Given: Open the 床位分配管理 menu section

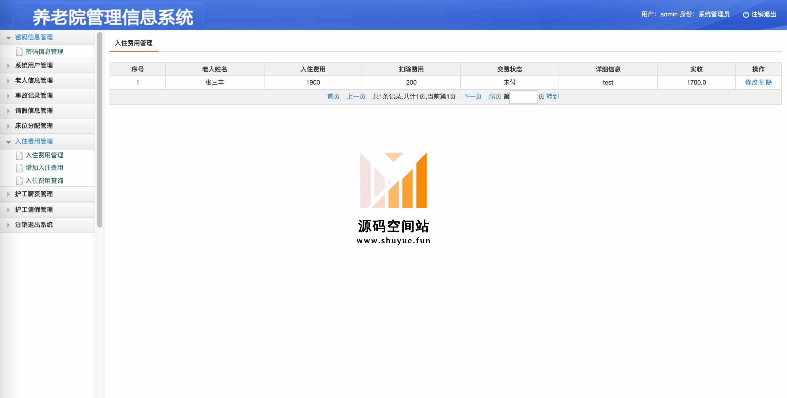Looking at the screenshot, I should 47,126.
